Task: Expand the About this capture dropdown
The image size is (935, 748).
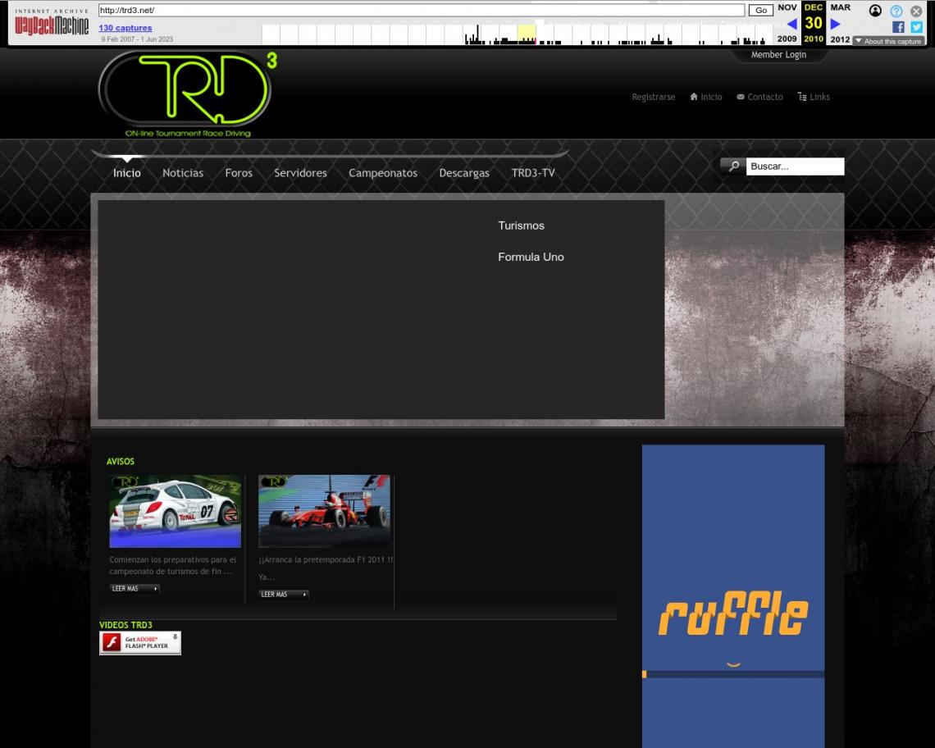Action: [887, 41]
